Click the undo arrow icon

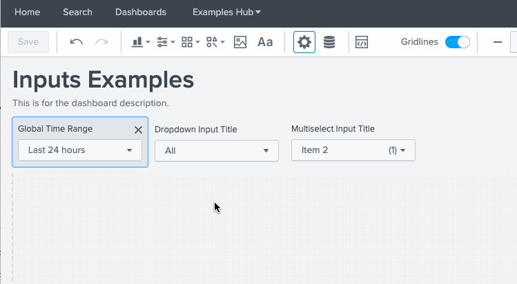point(77,42)
